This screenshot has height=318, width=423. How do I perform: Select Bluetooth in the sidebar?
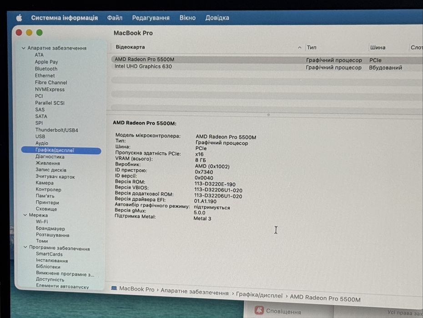pos(46,69)
